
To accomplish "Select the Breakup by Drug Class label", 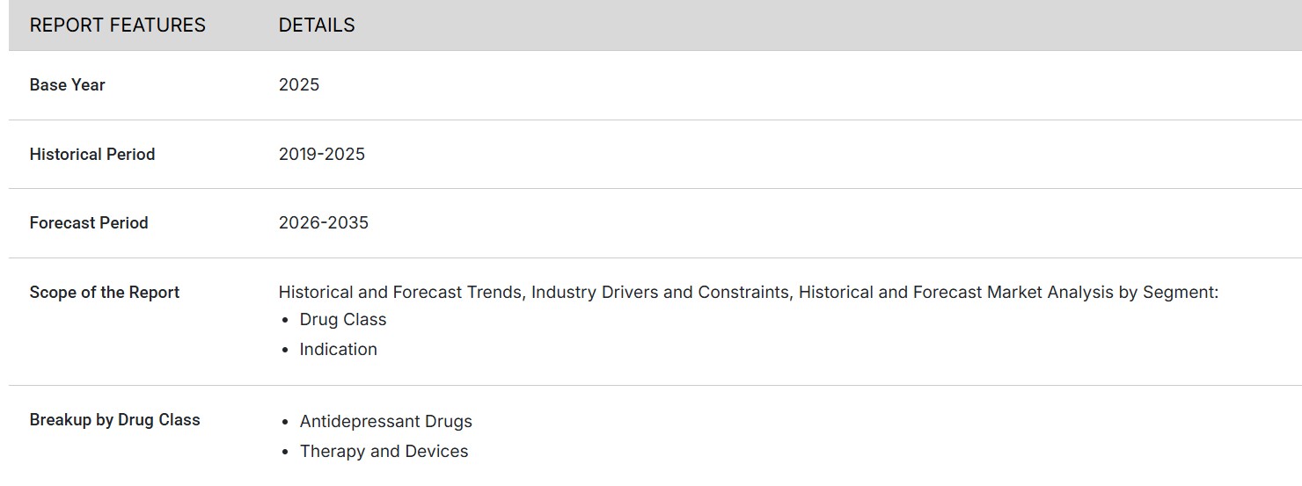I will pyautogui.click(x=114, y=420).
